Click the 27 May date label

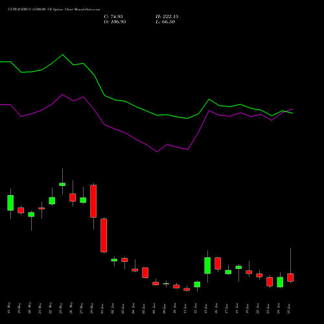coord(82,308)
